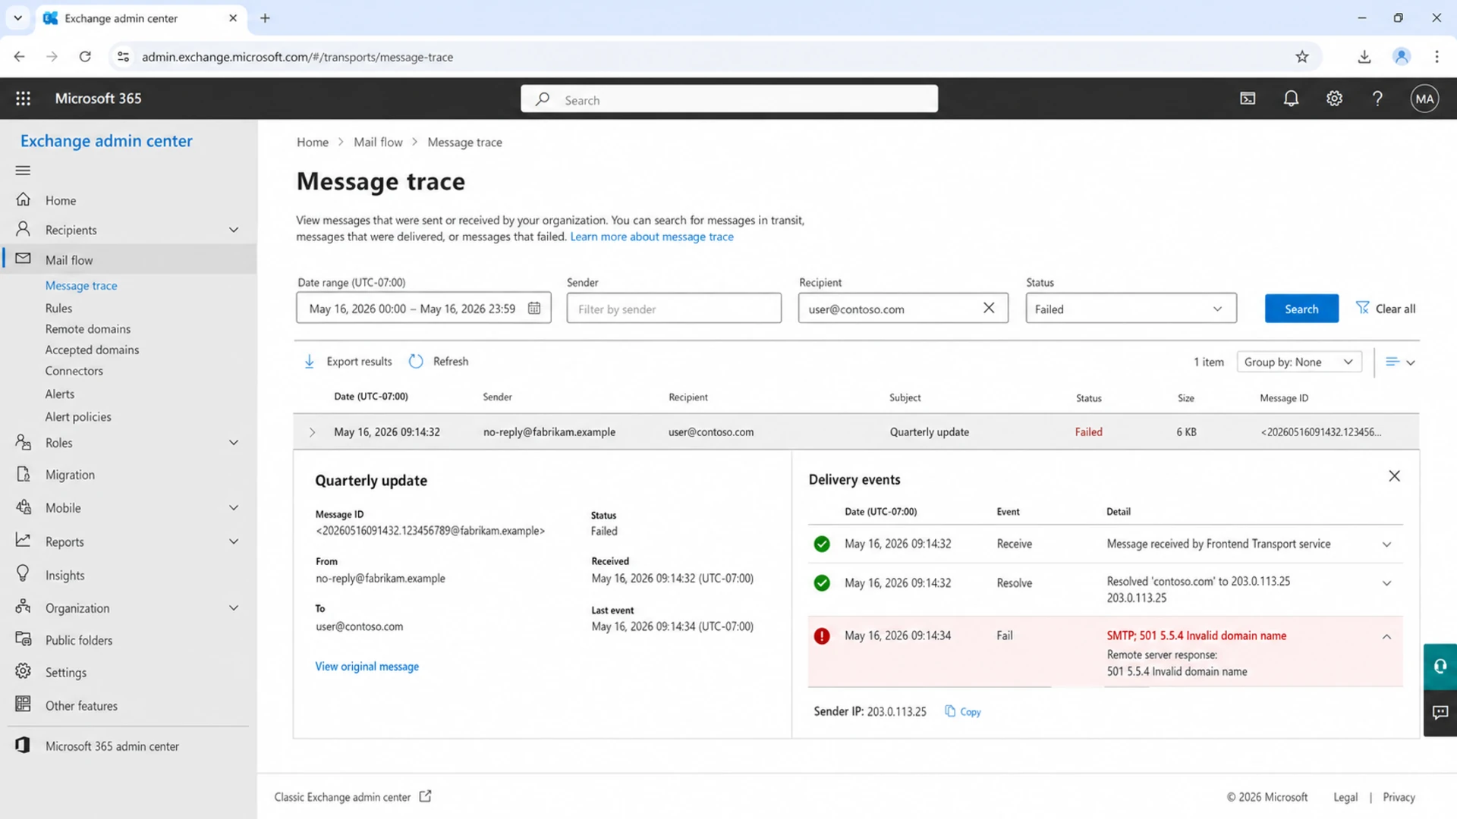The image size is (1457, 819).
Task: Close the Delivery events panel
Action: pos(1394,476)
